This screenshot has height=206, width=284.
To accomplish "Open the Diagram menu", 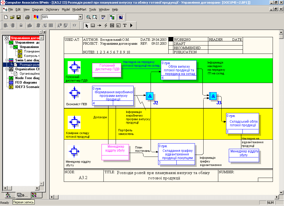I will tap(38, 9).
